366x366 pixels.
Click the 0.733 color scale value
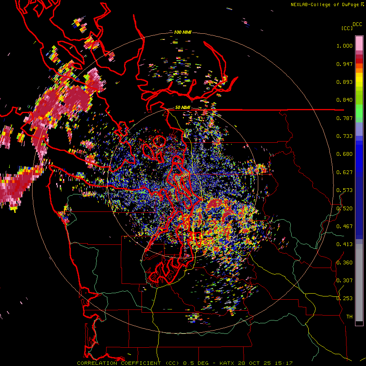pyautogui.click(x=344, y=136)
